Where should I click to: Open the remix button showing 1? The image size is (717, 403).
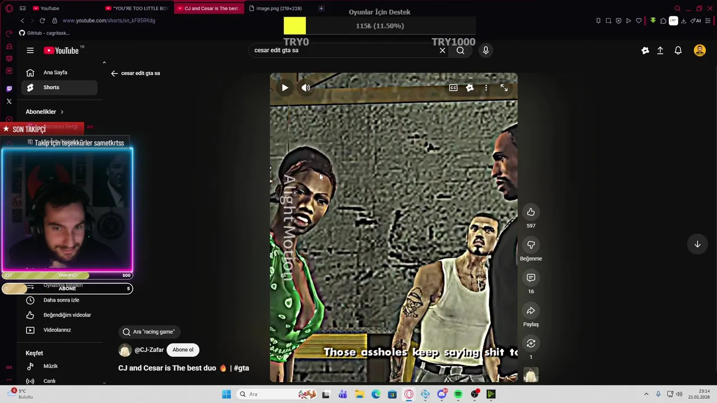coord(531,343)
